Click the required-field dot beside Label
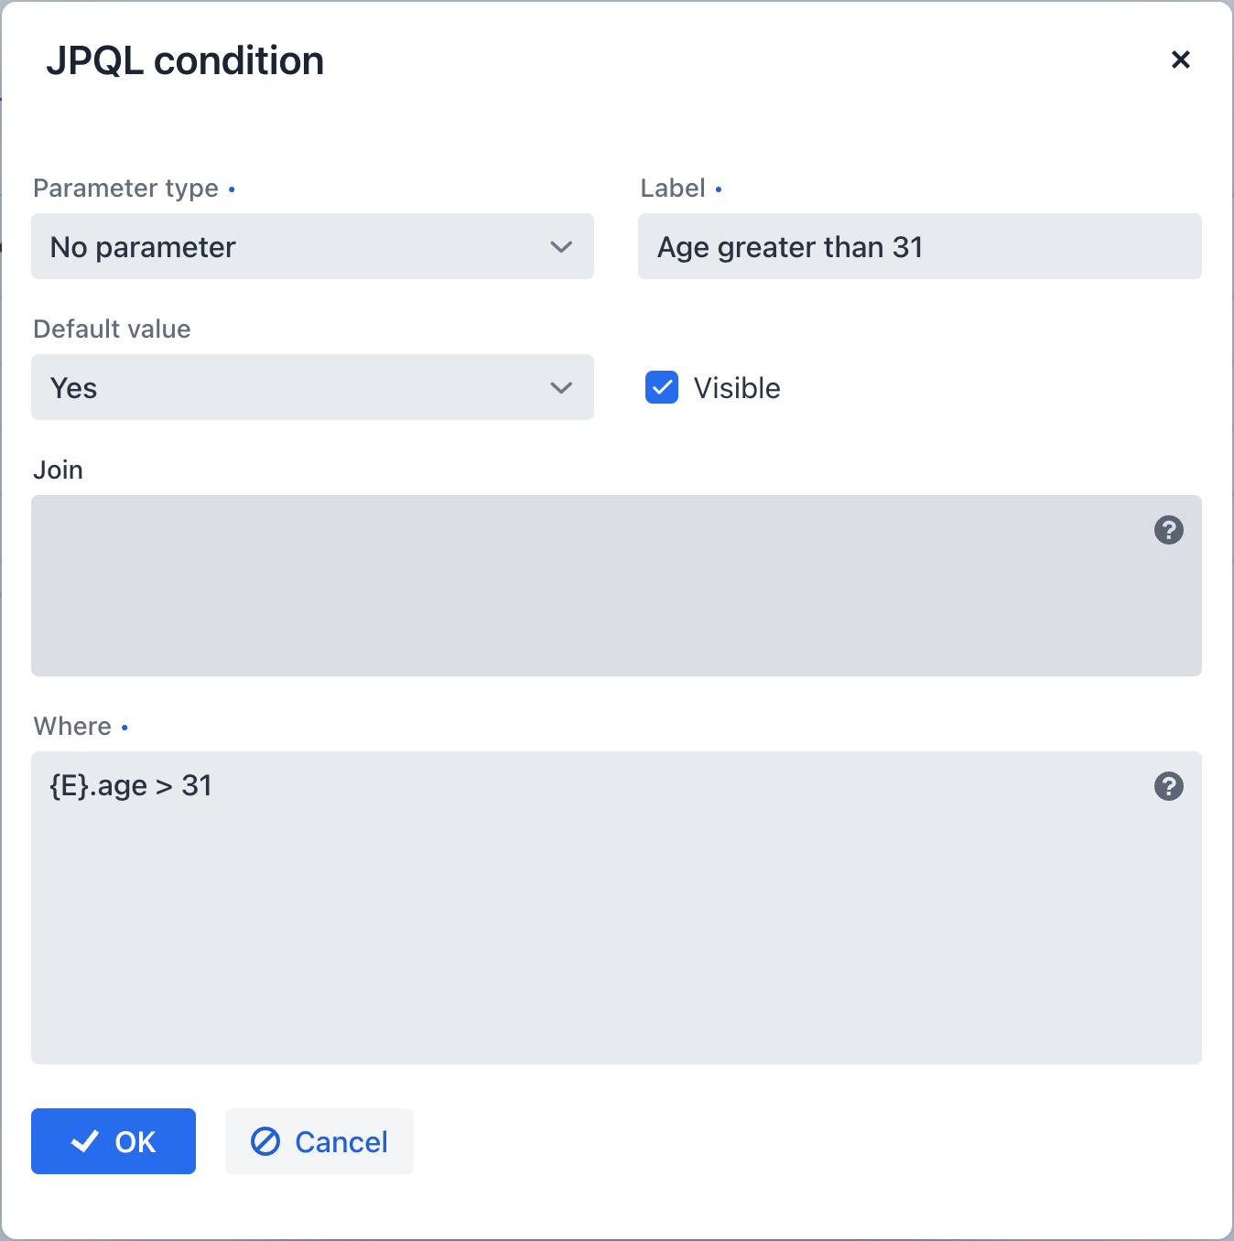The height and width of the screenshot is (1241, 1234). tap(719, 189)
